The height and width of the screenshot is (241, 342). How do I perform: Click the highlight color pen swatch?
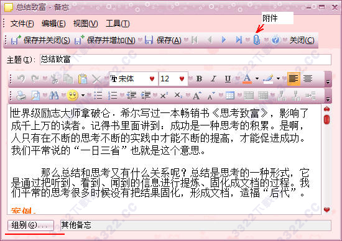268,79
